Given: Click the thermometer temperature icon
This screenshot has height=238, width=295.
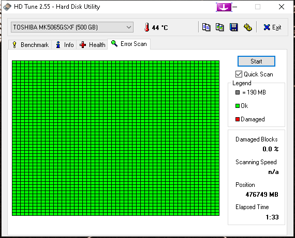Looking at the screenshot, I should (147, 27).
